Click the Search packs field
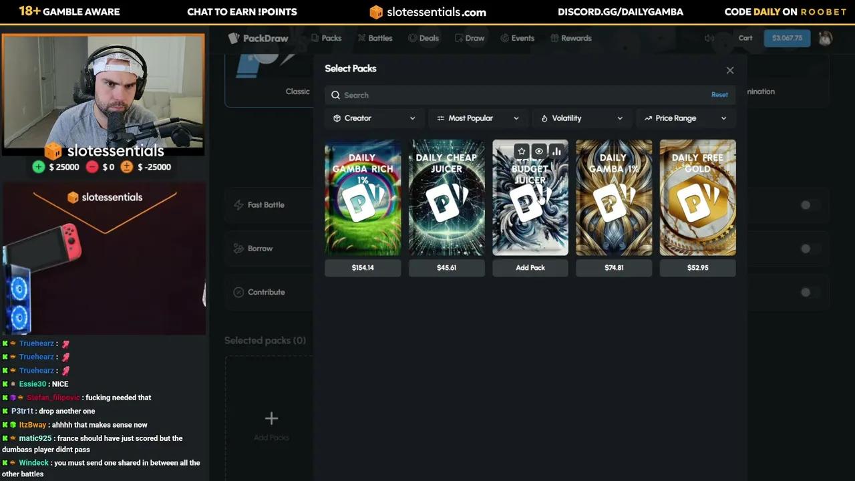The width and height of the screenshot is (855, 481). [530, 95]
